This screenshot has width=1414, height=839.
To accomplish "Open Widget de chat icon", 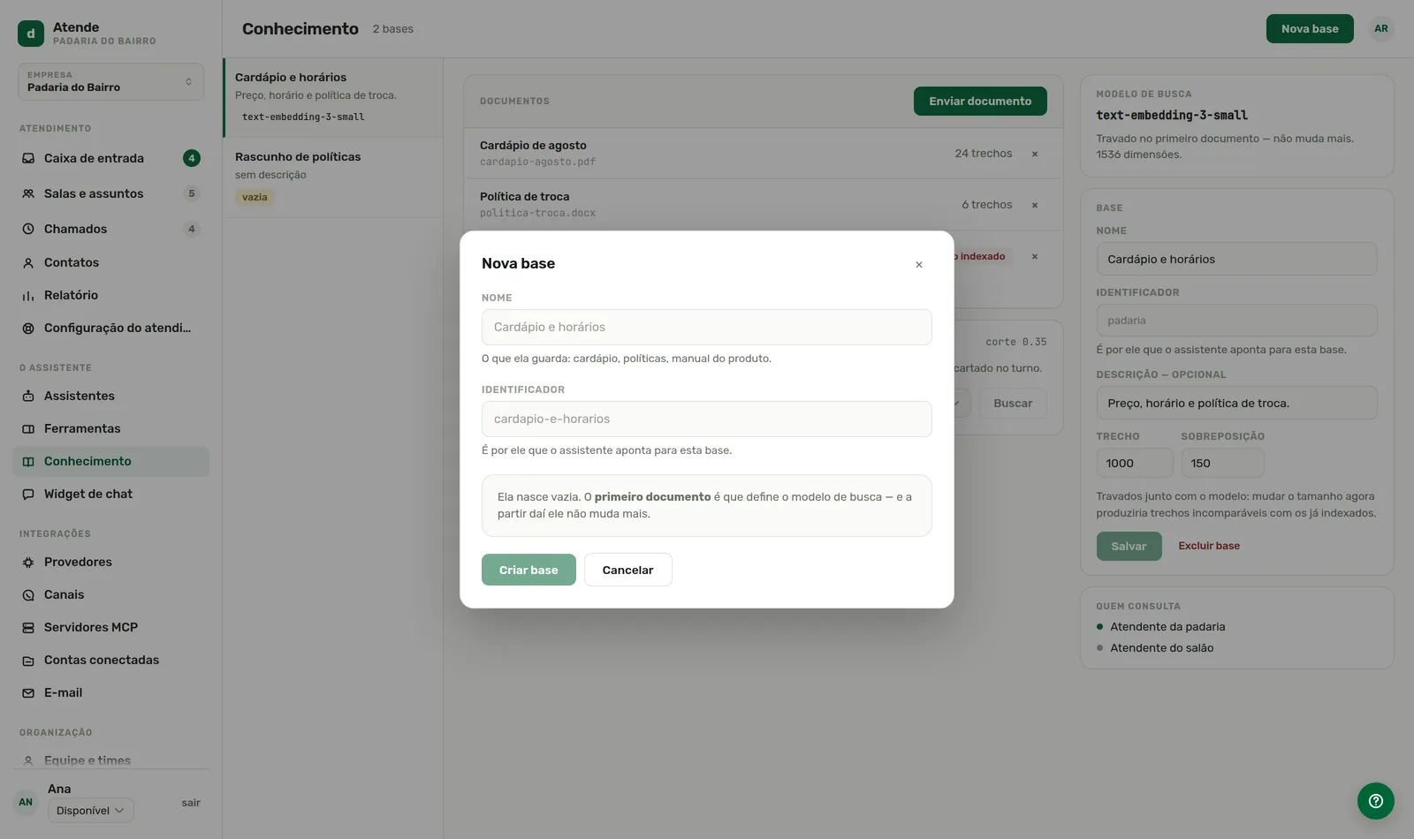I will [x=28, y=494].
